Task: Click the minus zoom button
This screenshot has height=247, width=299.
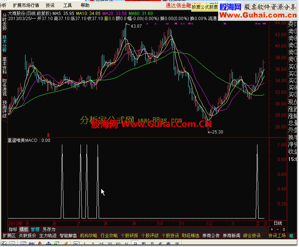Action: tap(278, 229)
